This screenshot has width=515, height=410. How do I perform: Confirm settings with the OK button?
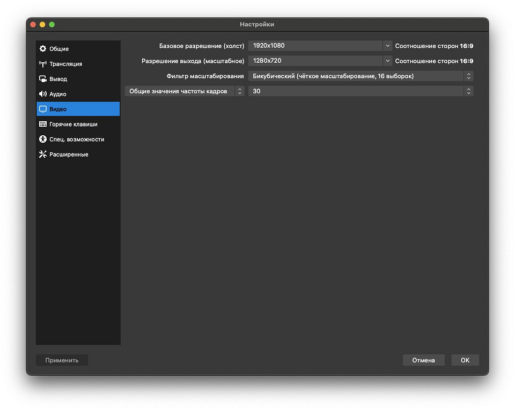coord(465,360)
